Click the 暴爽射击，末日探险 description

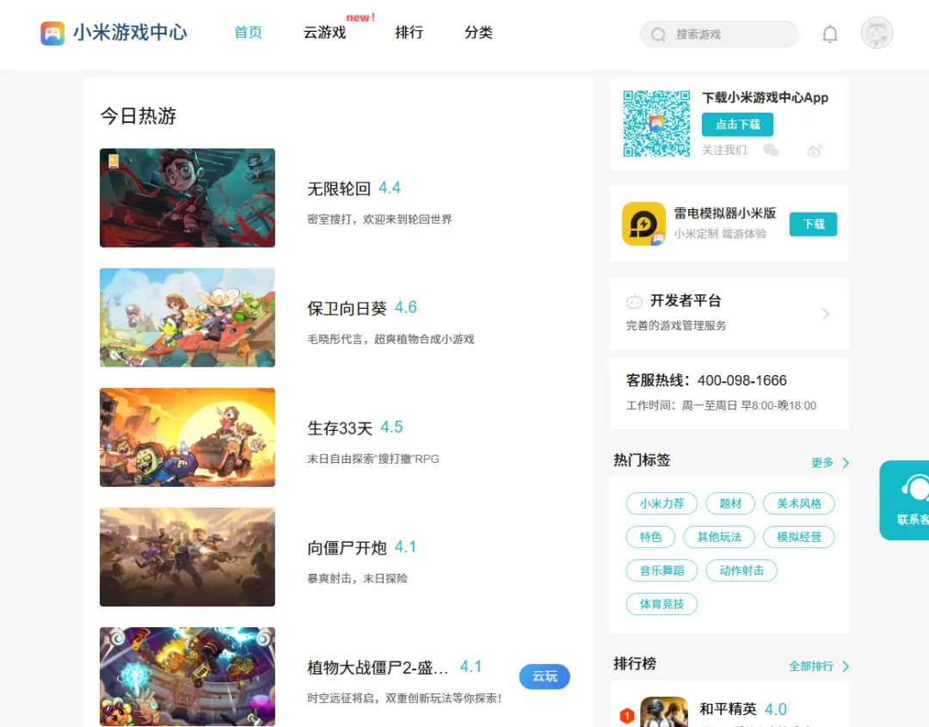tap(357, 579)
